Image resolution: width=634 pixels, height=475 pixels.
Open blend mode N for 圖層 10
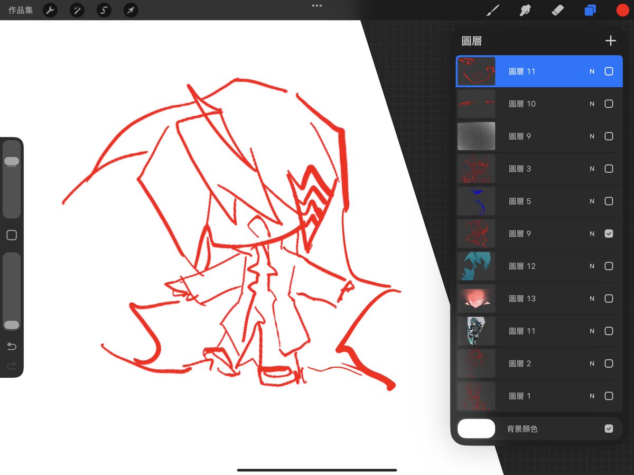point(592,104)
